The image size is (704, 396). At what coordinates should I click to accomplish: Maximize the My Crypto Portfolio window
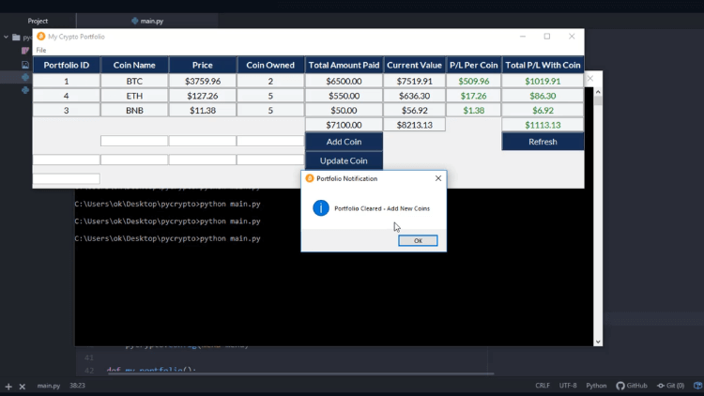pyautogui.click(x=547, y=37)
